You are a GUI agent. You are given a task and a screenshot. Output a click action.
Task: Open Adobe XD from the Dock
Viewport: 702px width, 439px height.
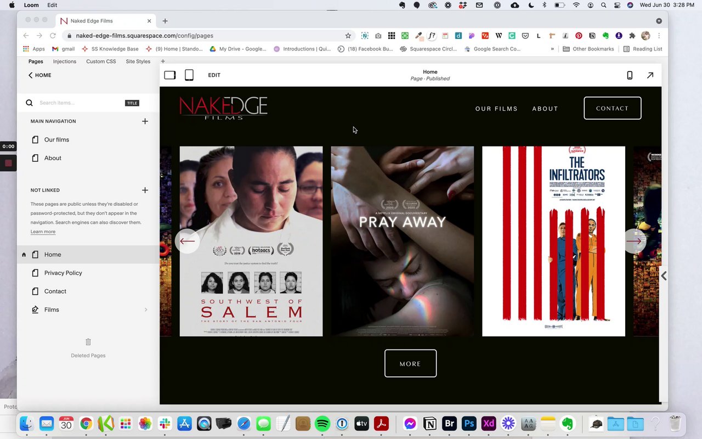point(489,424)
